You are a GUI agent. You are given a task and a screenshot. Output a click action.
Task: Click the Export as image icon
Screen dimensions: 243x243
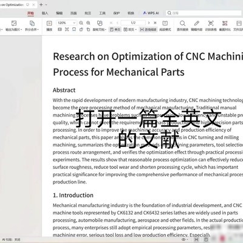(14, 23)
